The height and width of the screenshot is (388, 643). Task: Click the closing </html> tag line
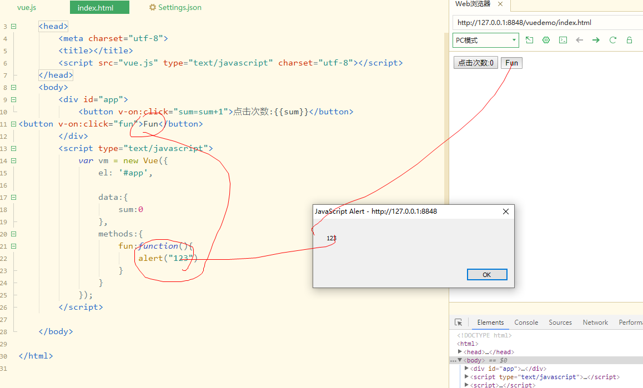point(36,356)
